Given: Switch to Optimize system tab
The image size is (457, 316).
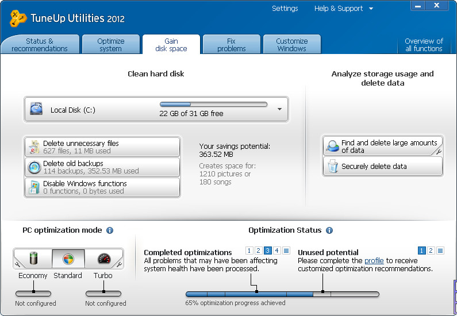Looking at the screenshot, I should (x=111, y=45).
